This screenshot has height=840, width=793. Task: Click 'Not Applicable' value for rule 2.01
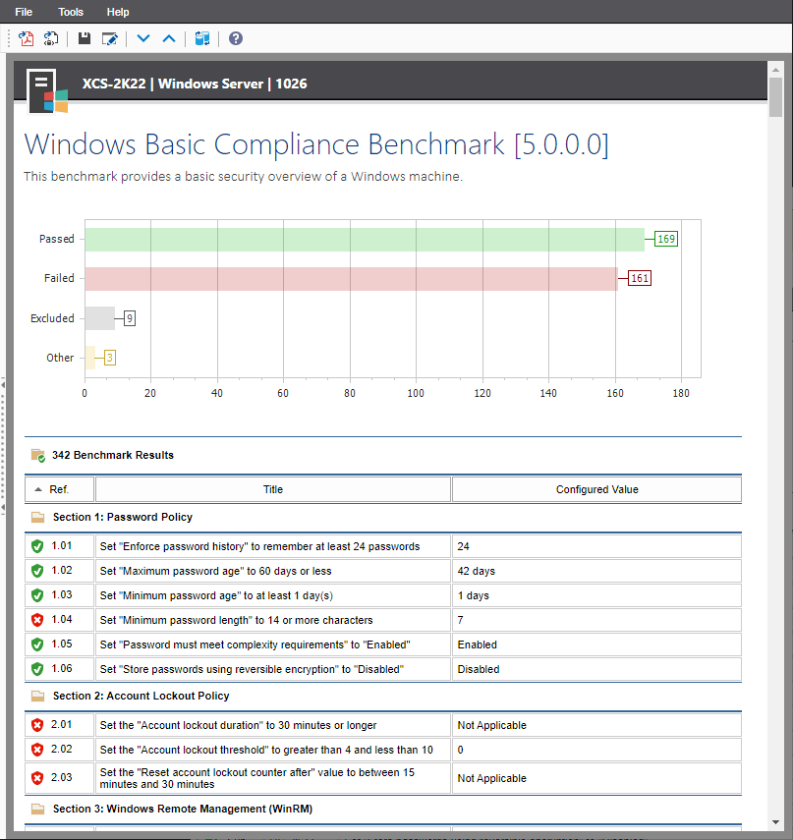(x=492, y=725)
